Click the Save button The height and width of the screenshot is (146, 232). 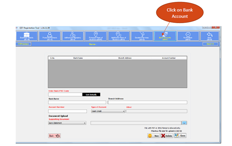click(x=180, y=136)
